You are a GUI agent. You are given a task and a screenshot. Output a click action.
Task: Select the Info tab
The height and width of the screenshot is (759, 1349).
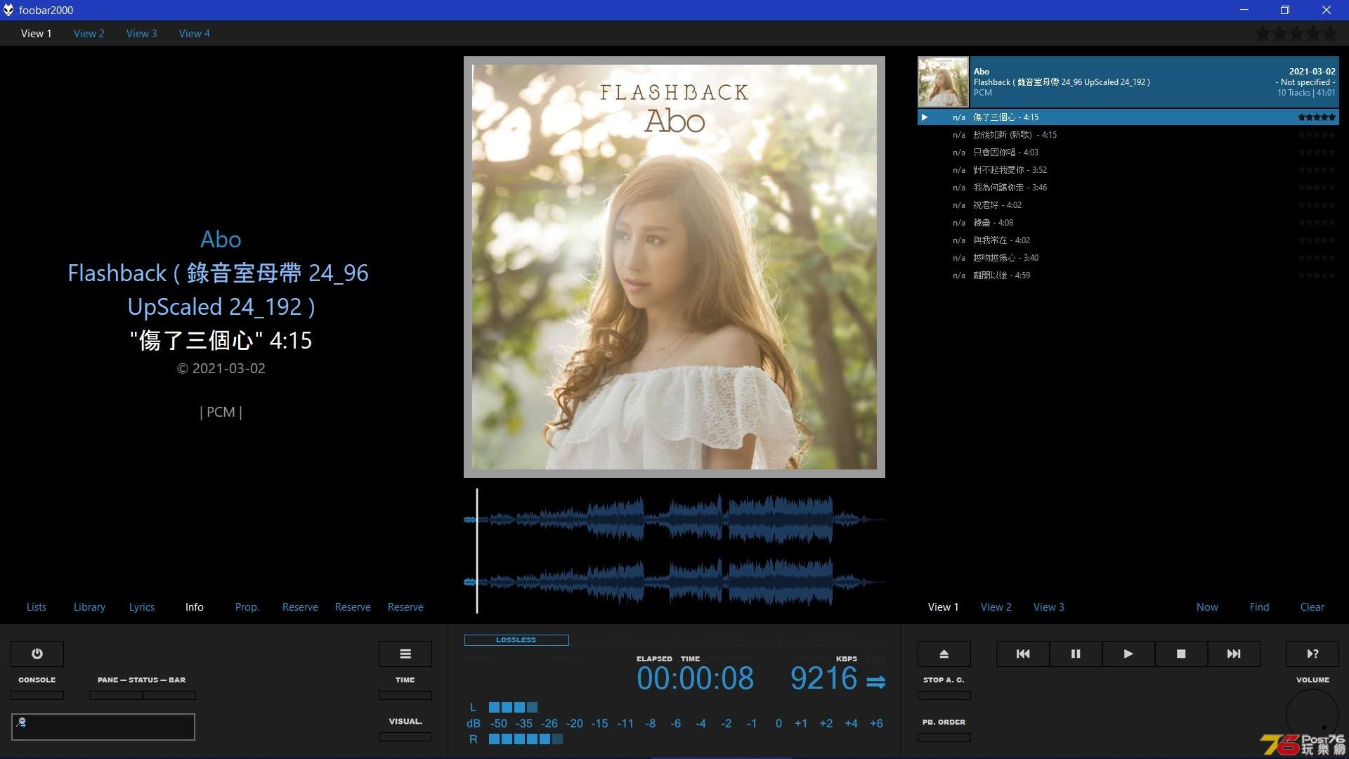(195, 606)
